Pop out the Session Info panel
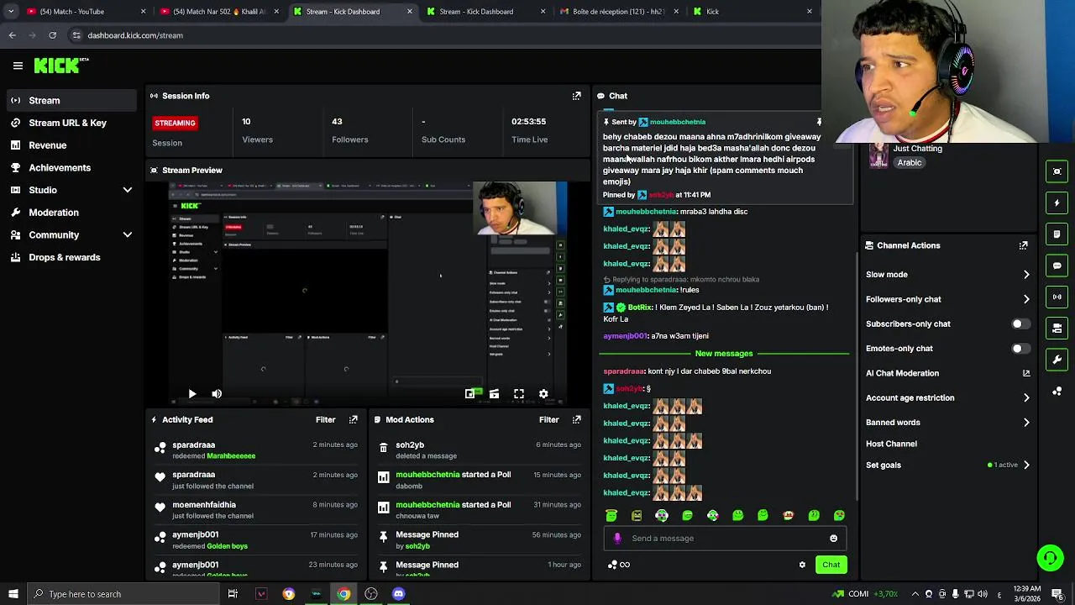Viewport: 1075px width, 605px height. 576,96
